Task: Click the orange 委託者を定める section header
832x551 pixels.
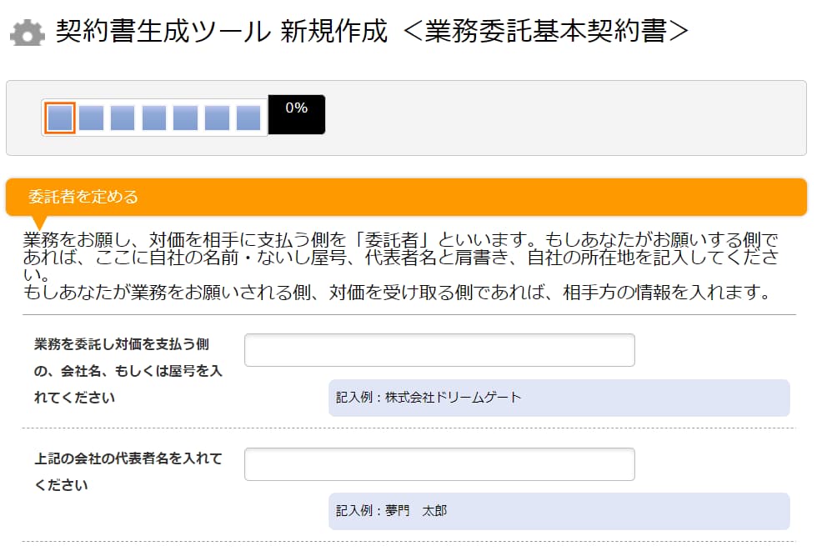Action: [406, 198]
